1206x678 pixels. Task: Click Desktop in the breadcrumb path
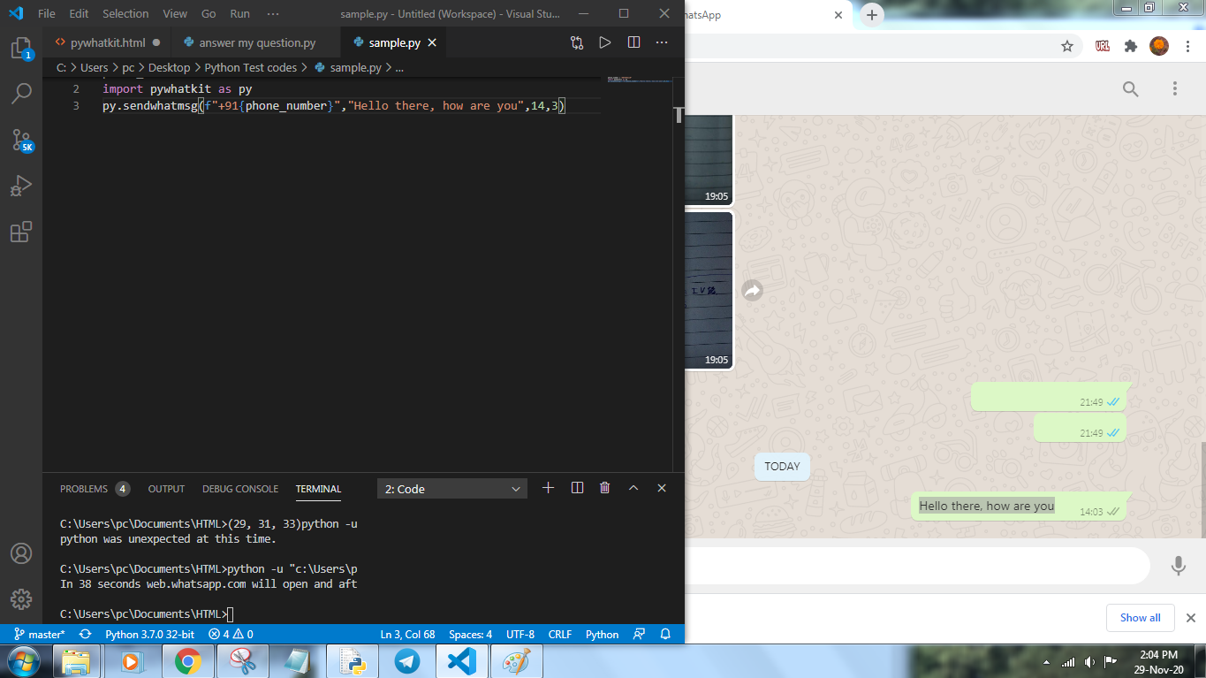point(169,67)
